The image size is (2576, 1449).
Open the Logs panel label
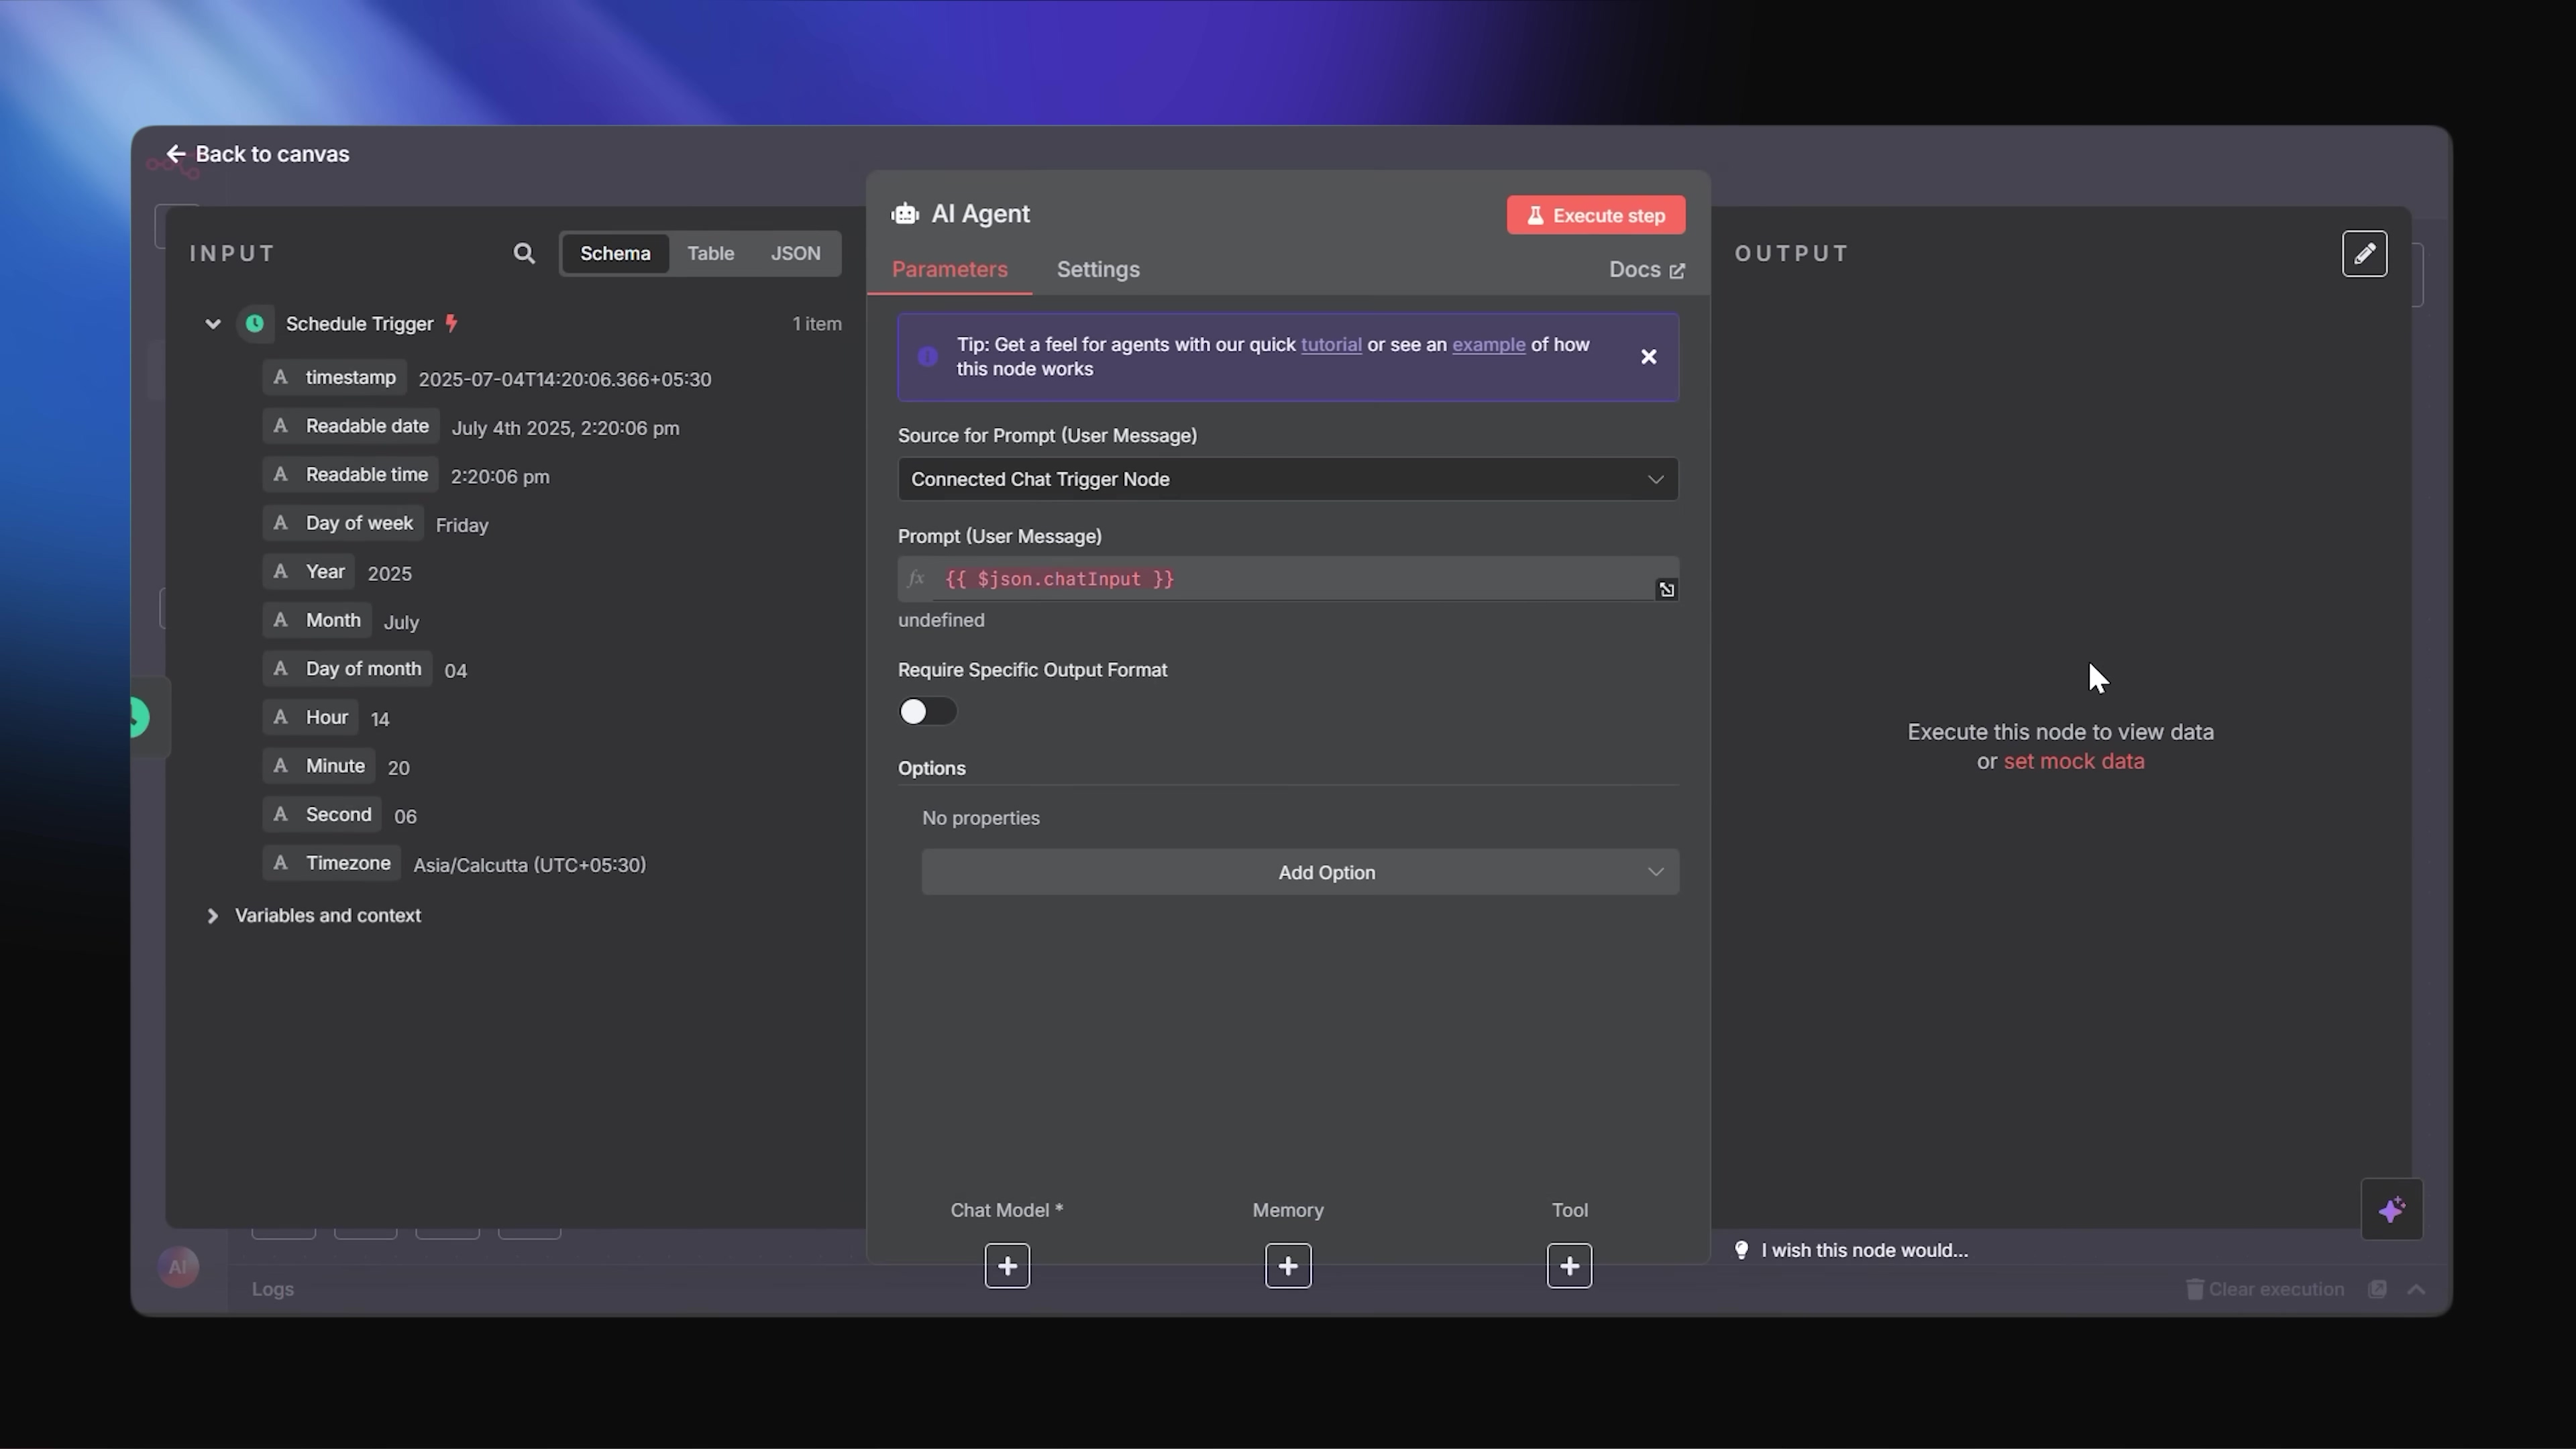tap(273, 1290)
